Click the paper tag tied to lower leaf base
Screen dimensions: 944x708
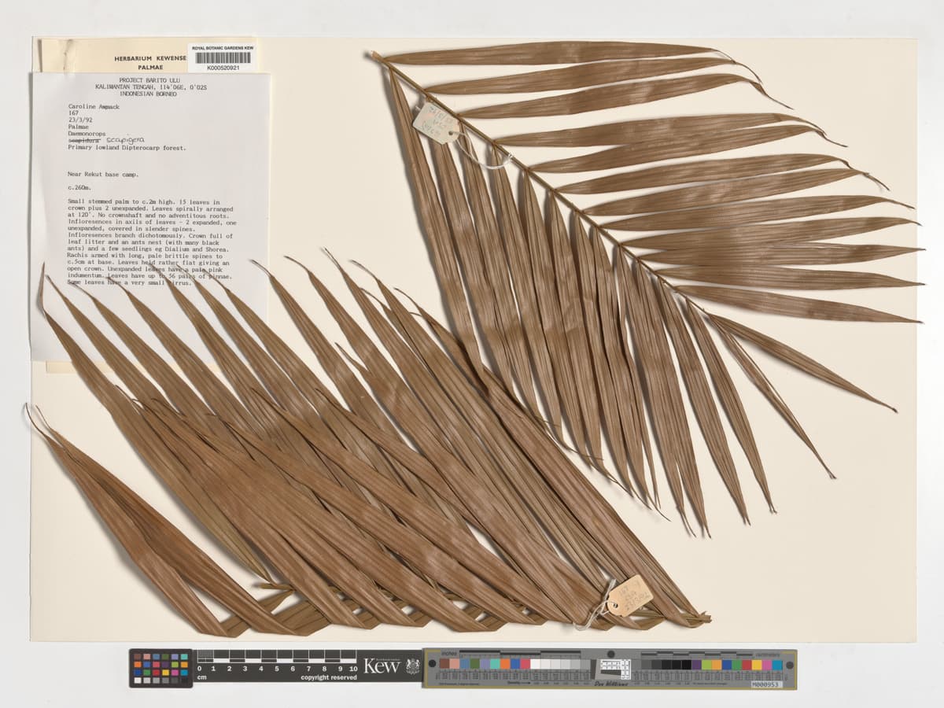point(629,596)
